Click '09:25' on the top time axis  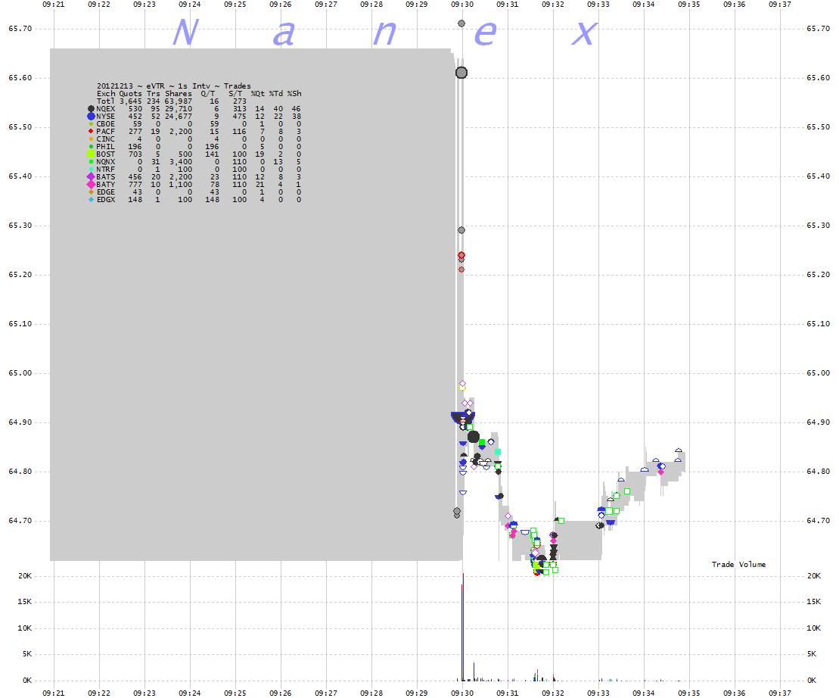(x=235, y=5)
